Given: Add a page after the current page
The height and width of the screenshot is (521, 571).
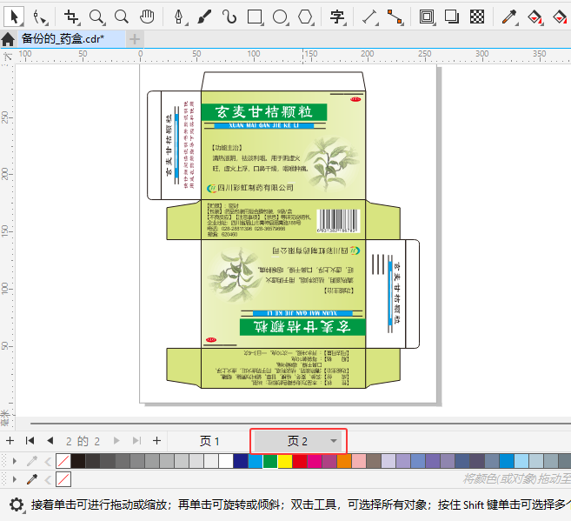Looking at the screenshot, I should tap(156, 441).
